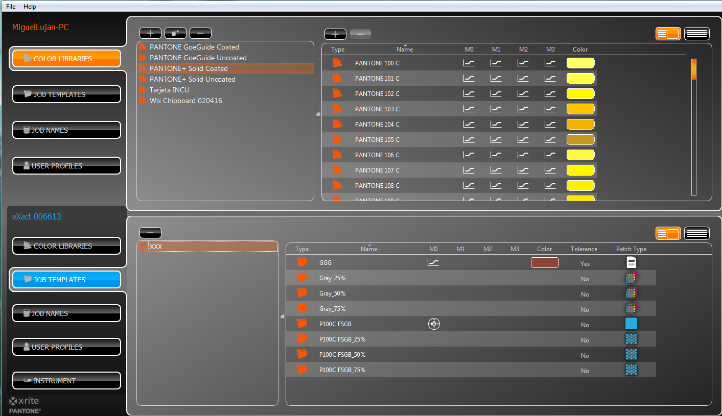Click the PANTONE 105 C color swatch
This screenshot has height=416, width=722.
click(580, 140)
